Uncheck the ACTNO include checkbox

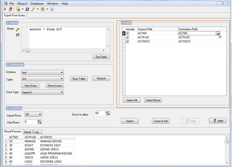click(x=127, y=34)
